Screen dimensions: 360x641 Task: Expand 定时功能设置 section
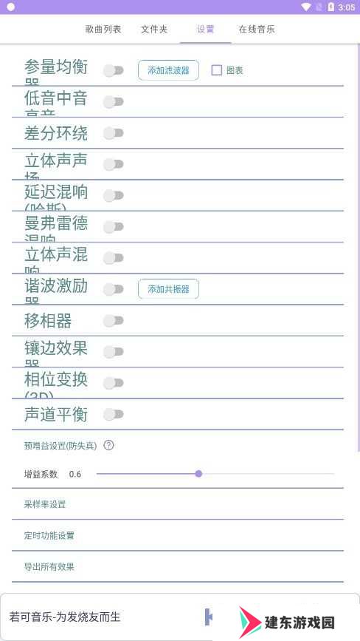click(x=178, y=535)
